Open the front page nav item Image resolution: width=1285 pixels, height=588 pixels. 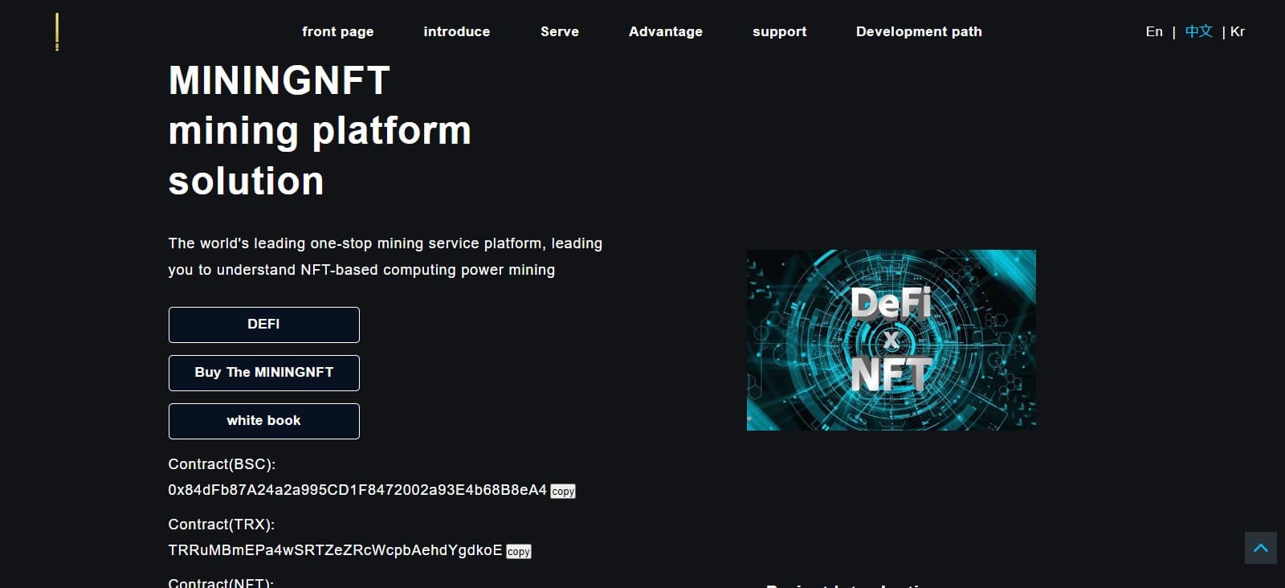click(337, 31)
